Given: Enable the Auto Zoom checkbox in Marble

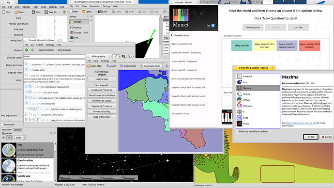Looking at the screenshot, I should pos(2,125).
